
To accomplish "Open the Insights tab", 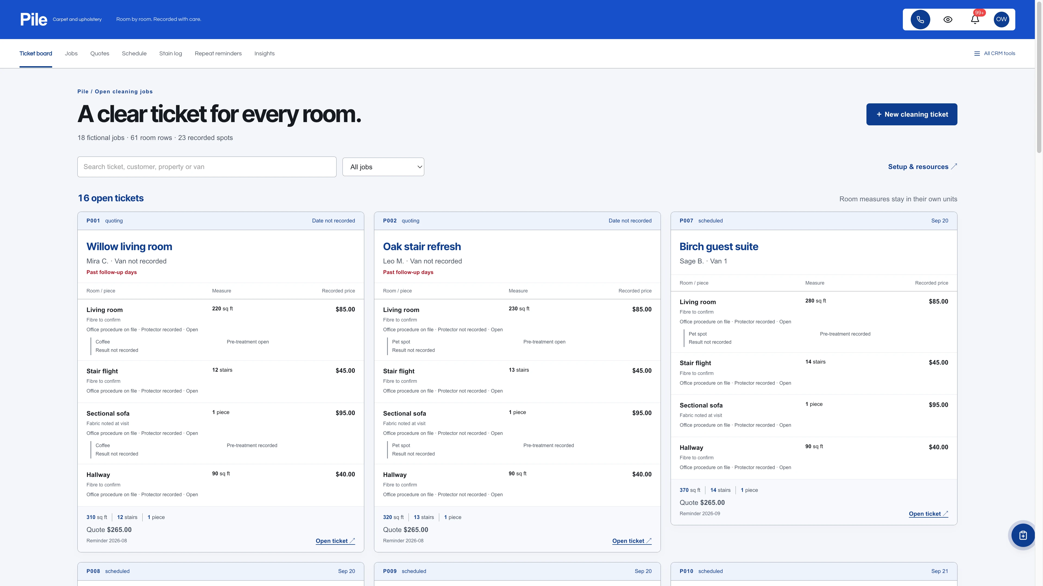I will [x=264, y=53].
